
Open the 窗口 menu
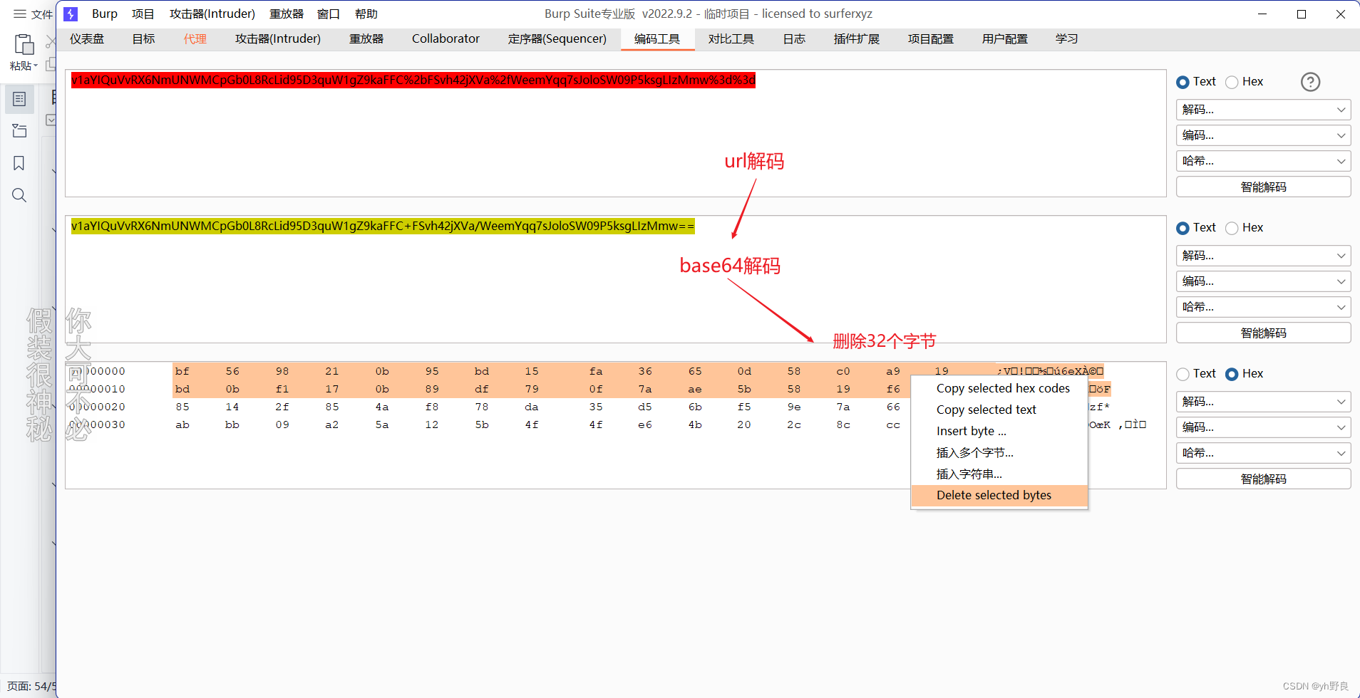coord(329,14)
